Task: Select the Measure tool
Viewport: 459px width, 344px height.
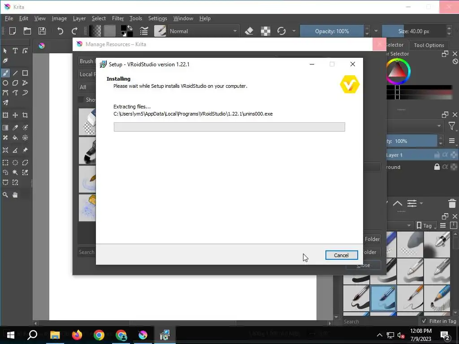Action: coord(15,150)
